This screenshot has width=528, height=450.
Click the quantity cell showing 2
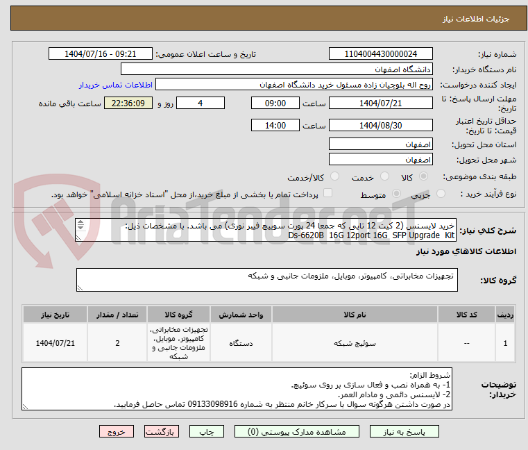click(x=117, y=343)
